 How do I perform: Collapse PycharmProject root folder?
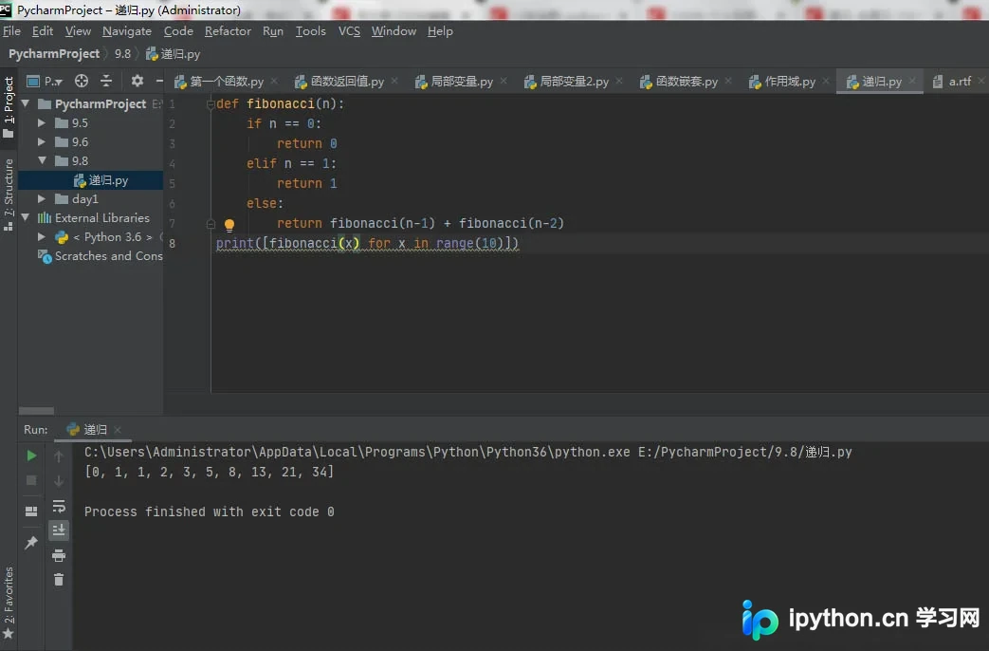click(x=26, y=103)
